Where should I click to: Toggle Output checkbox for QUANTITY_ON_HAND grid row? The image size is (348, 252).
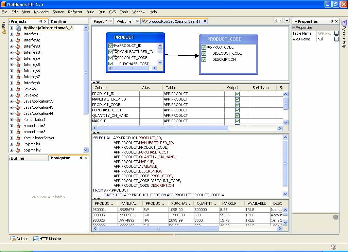tap(237, 115)
